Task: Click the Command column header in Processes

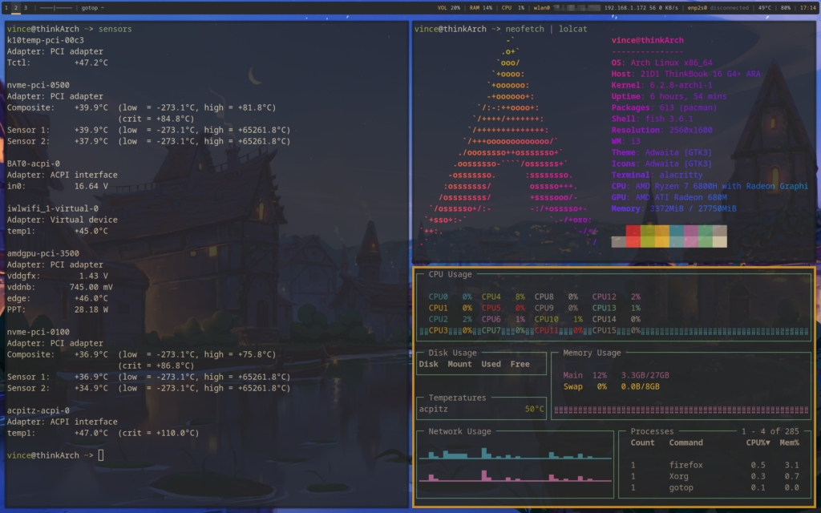Action: (x=686, y=442)
